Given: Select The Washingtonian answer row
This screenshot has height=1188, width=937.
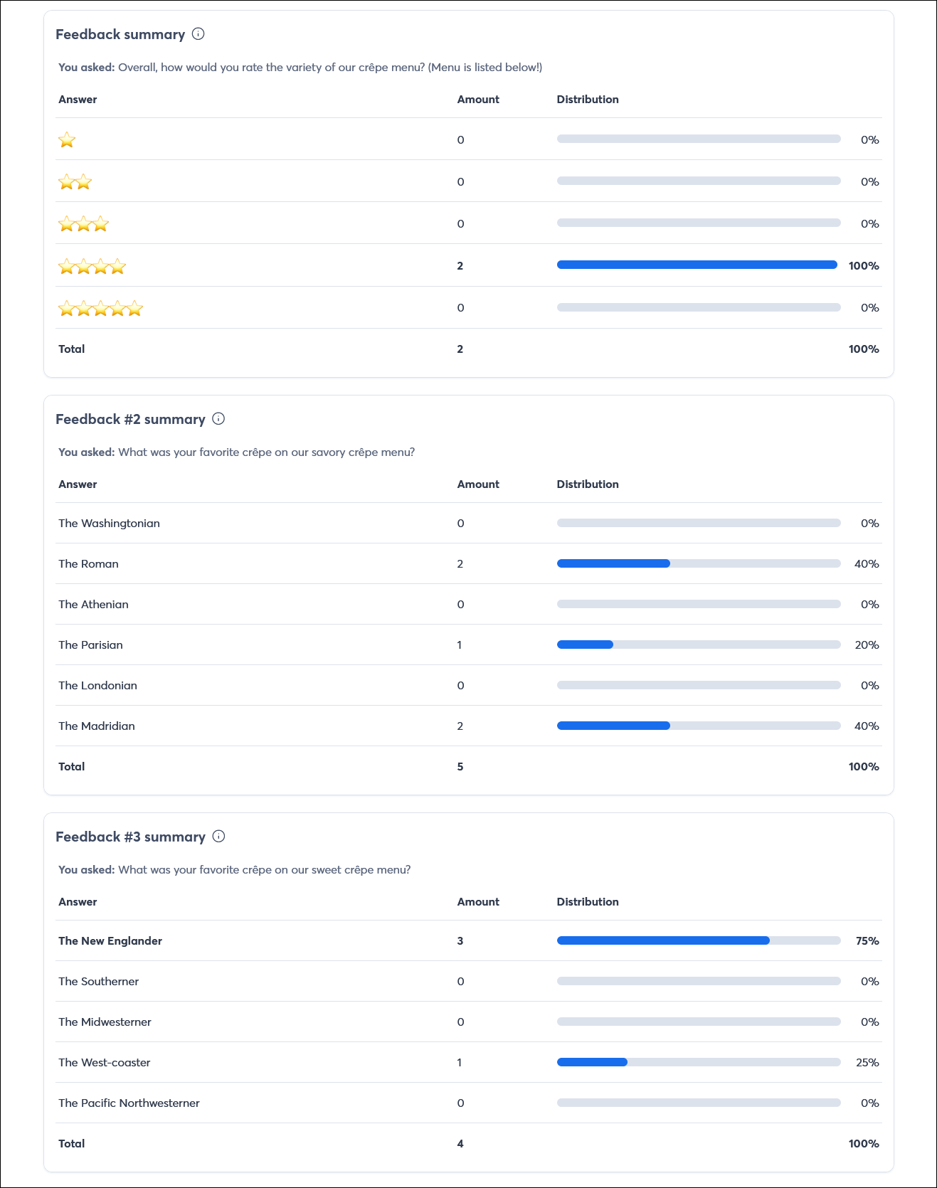Looking at the screenshot, I should (110, 523).
